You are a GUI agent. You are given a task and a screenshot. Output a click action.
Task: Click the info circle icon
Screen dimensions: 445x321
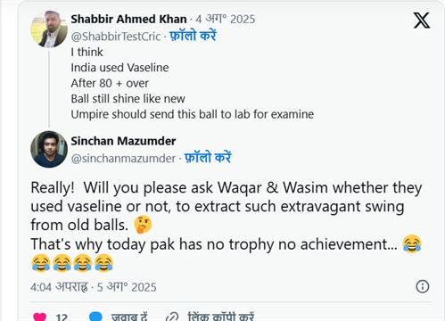423,286
